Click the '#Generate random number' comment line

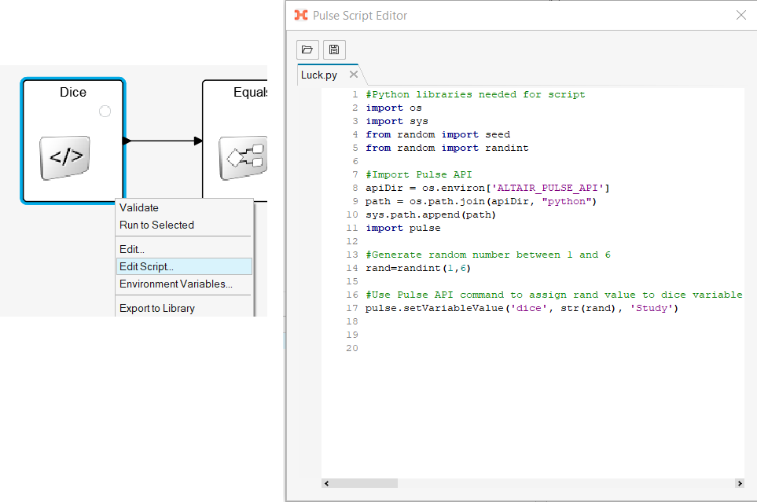click(487, 255)
